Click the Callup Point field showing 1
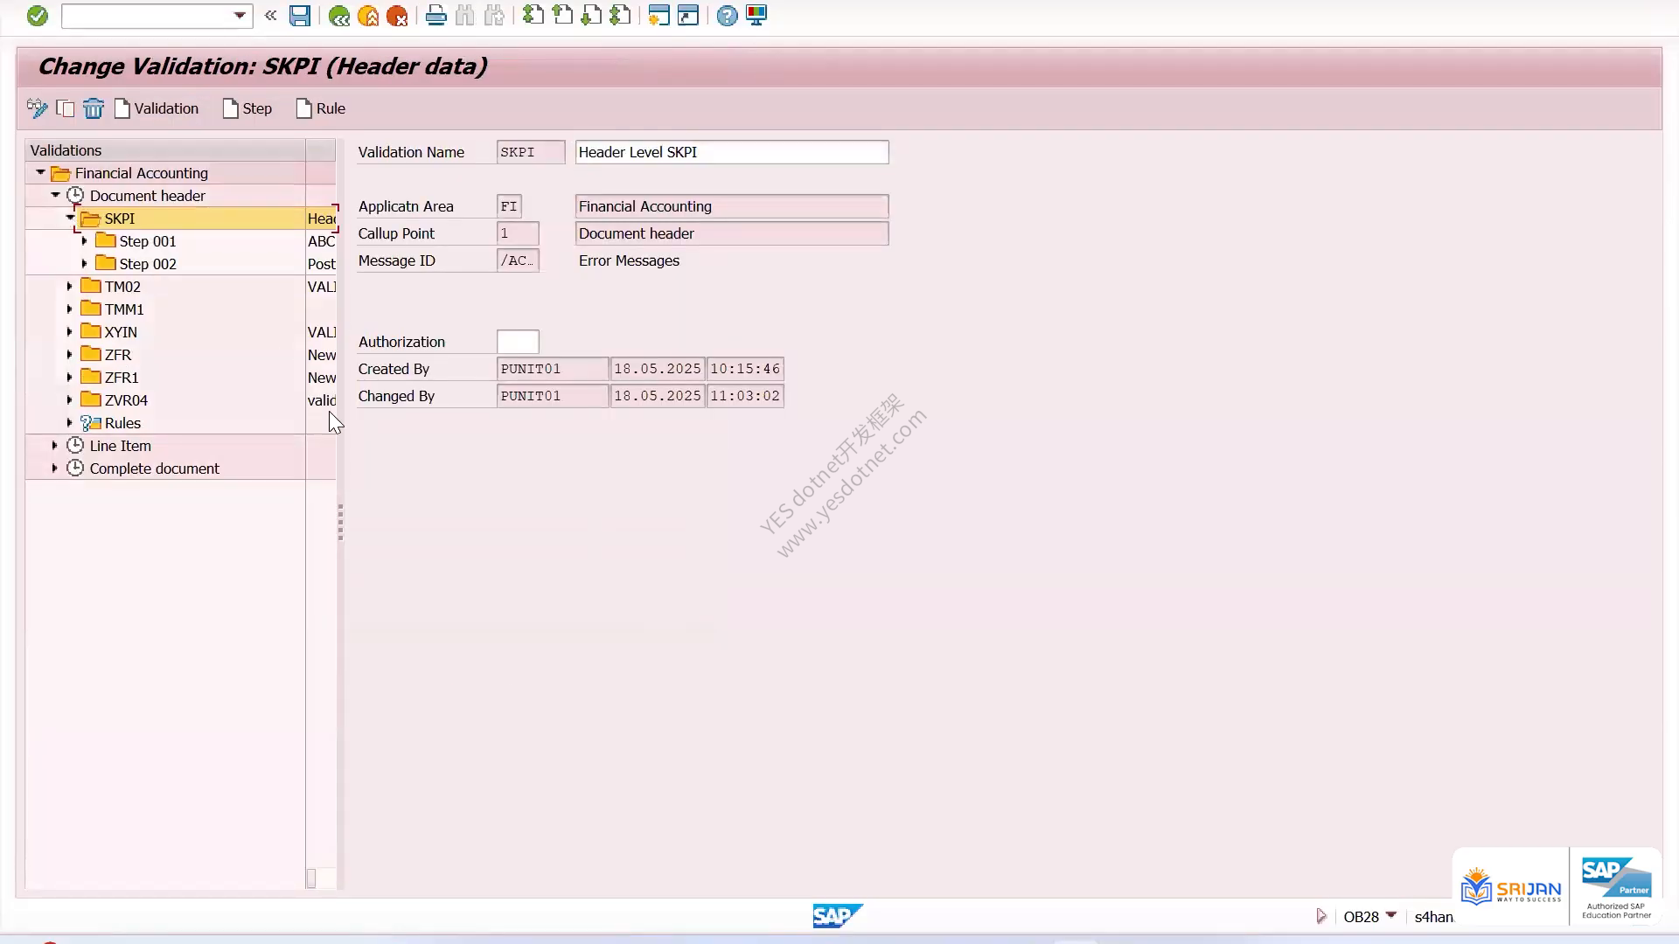This screenshot has width=1679, height=944. pos(518,233)
